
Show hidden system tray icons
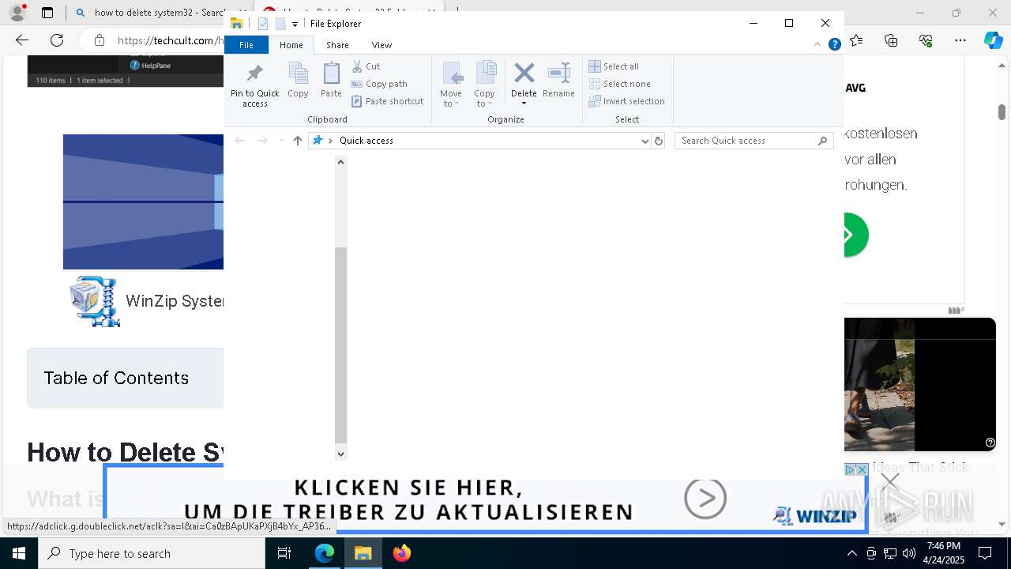851,553
